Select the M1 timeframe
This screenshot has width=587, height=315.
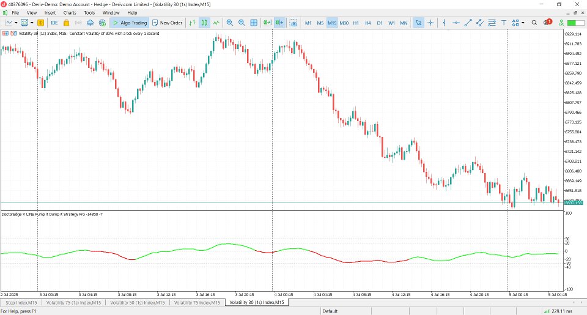click(308, 23)
